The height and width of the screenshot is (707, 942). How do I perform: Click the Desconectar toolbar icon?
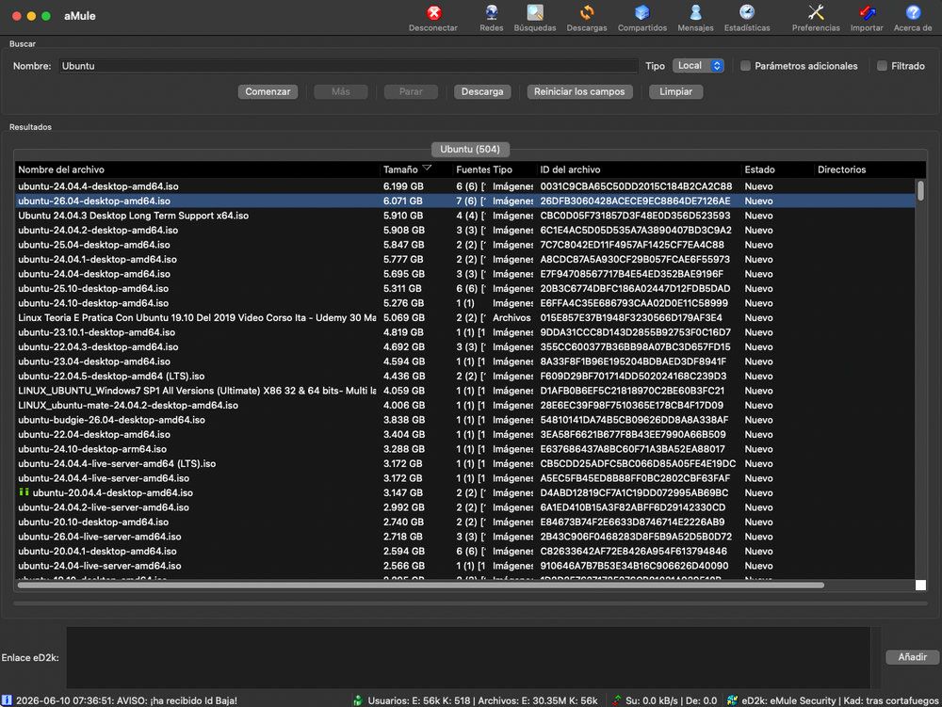(x=433, y=18)
